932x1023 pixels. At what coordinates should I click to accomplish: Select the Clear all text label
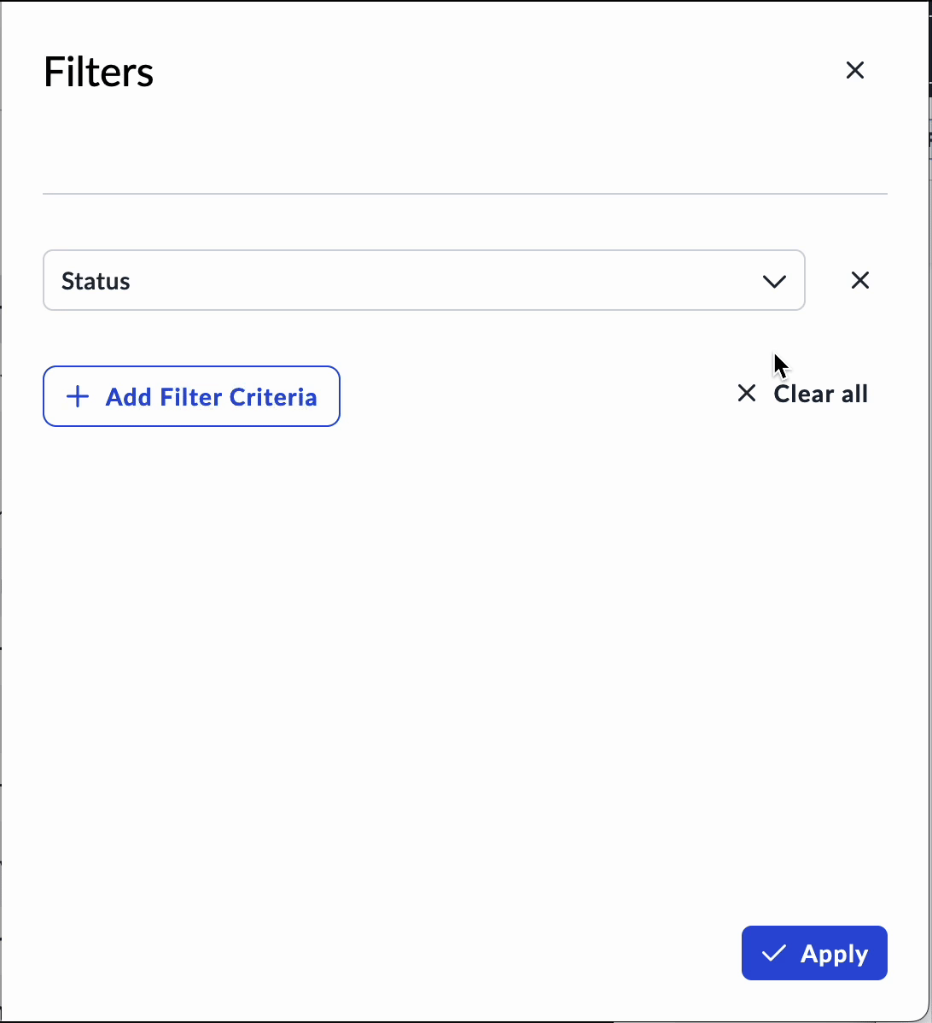(820, 393)
